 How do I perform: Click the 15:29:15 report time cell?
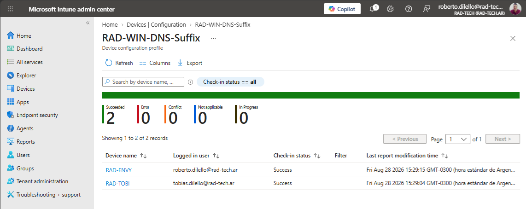(441, 170)
